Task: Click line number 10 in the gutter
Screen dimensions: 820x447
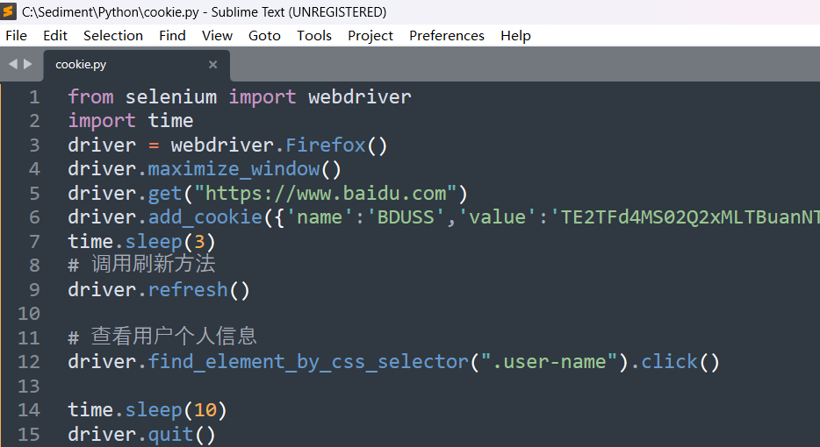Action: pyautogui.click(x=29, y=314)
